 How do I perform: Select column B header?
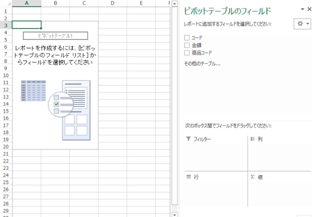[x=56, y=3]
